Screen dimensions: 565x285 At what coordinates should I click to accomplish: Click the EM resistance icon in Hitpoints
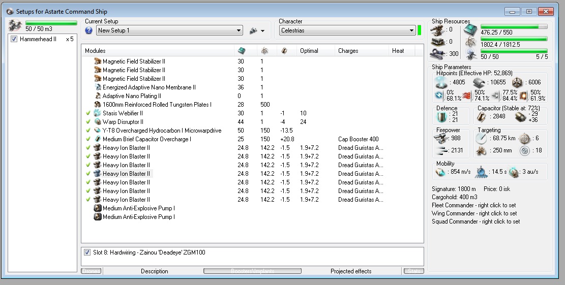(x=439, y=96)
